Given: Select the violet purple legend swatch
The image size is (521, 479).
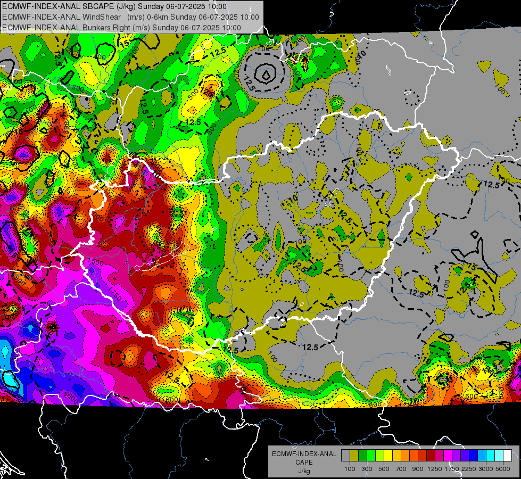Looking at the screenshot, I should click(x=456, y=456).
